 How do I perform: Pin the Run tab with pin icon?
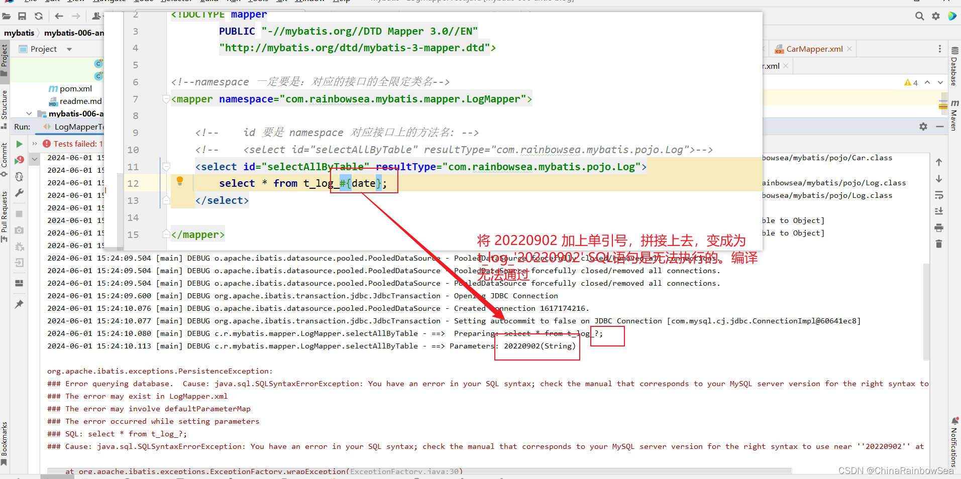[19, 304]
